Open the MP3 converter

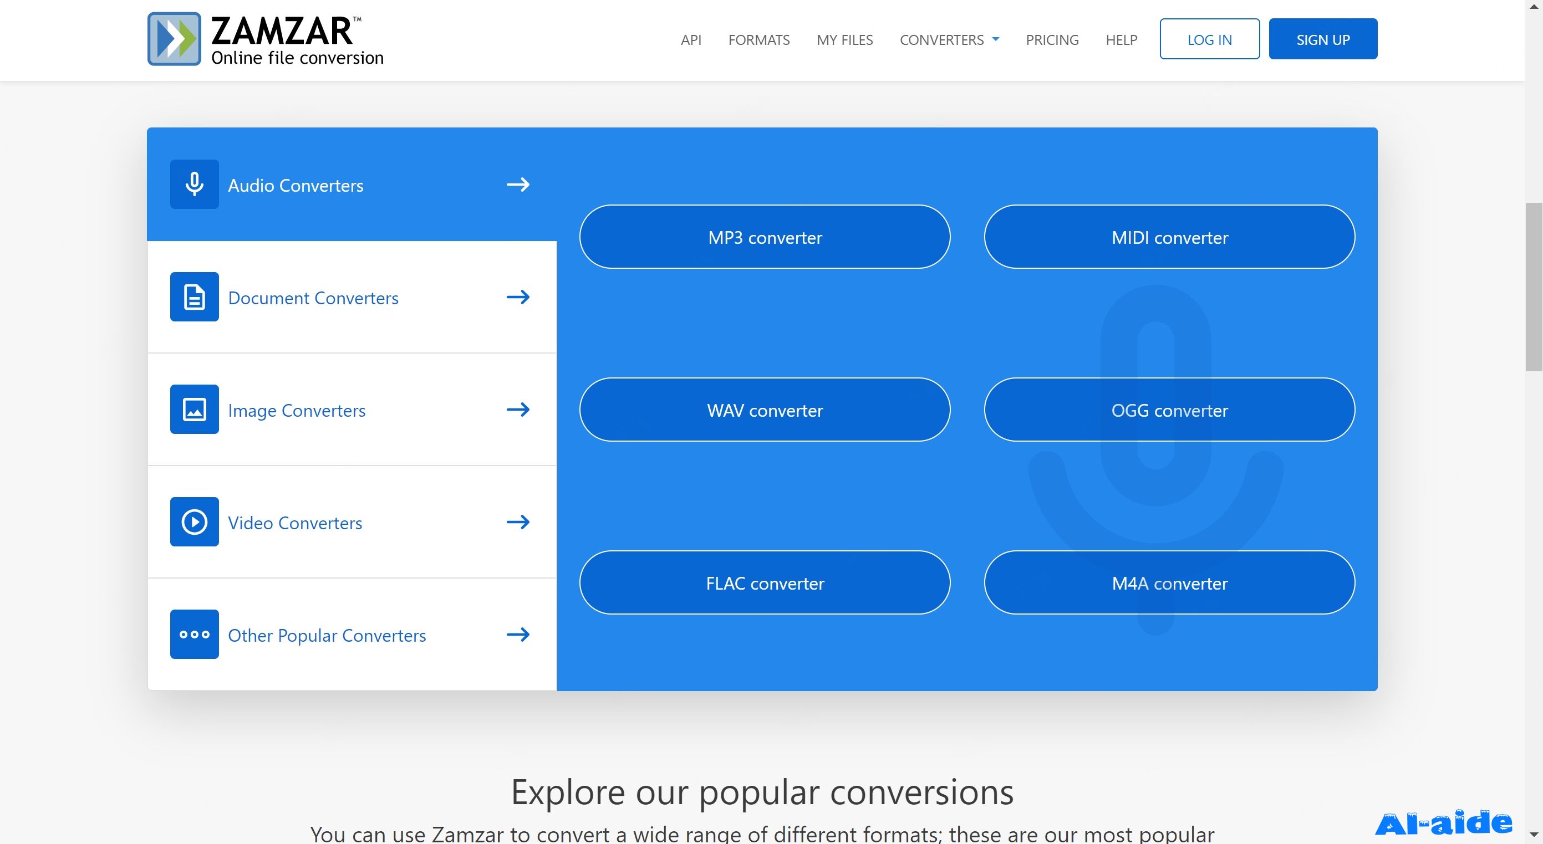tap(765, 237)
